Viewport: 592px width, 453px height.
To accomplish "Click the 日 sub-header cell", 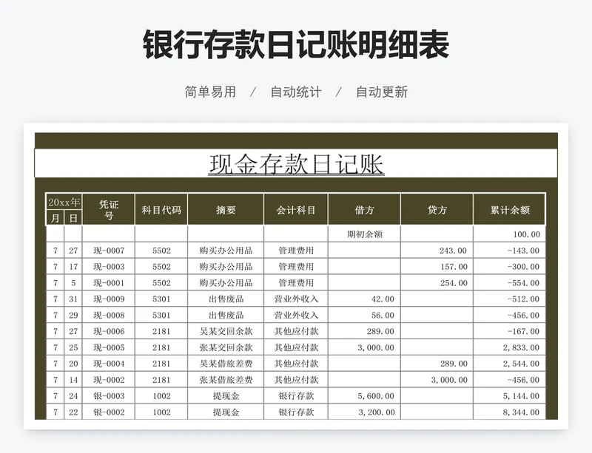I will tap(73, 218).
